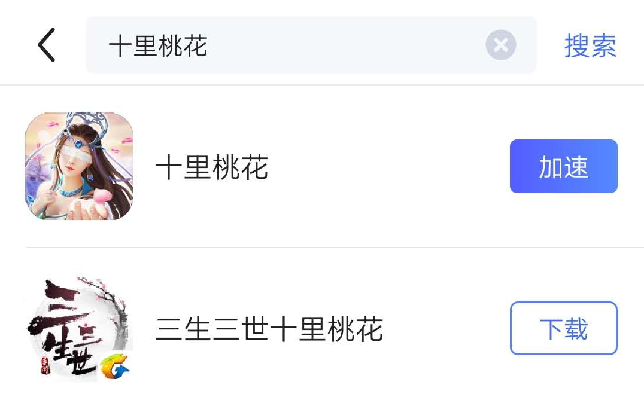Screen dimensions: 644x403
Task: Open the 十里桃花 game icon
Action: tap(79, 166)
